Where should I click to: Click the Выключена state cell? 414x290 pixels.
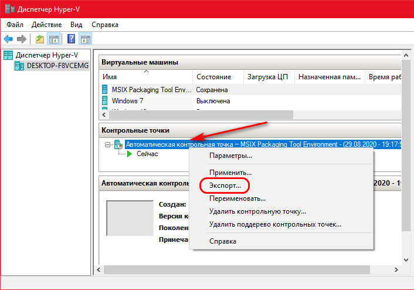click(x=213, y=101)
